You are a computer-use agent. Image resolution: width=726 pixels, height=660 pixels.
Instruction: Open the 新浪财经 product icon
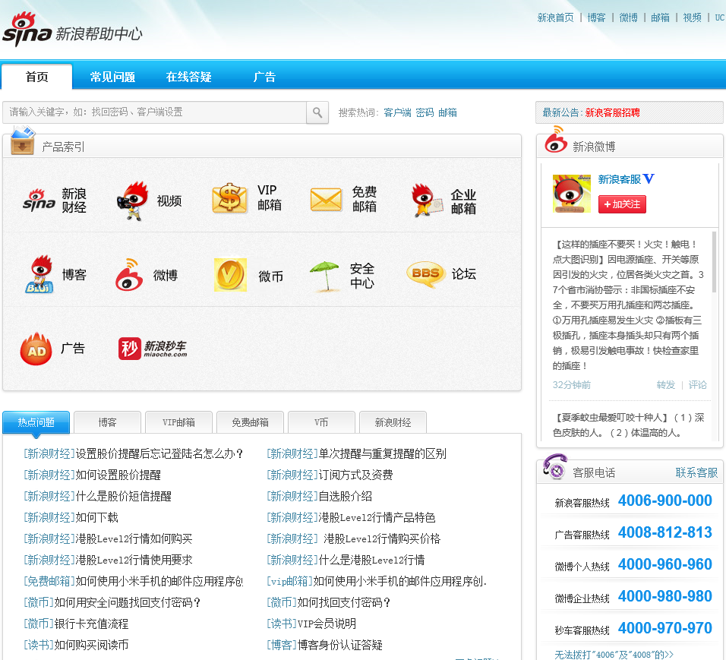coord(39,200)
